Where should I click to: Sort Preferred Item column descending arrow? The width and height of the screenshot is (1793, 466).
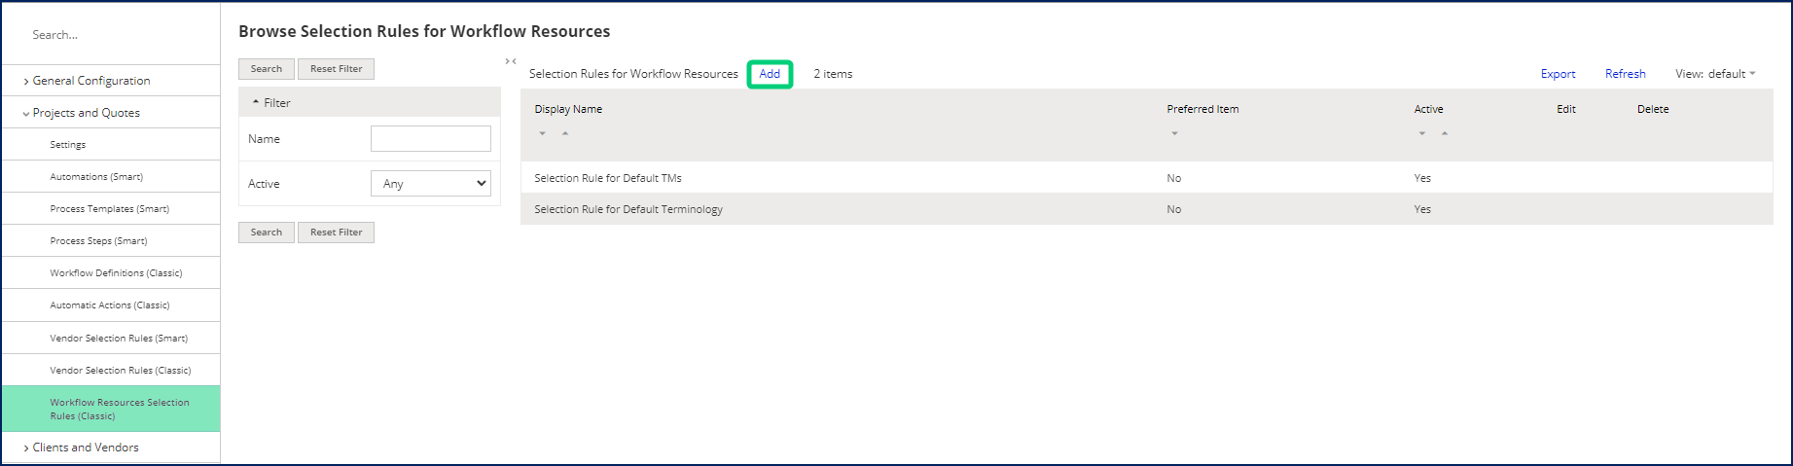click(1174, 133)
